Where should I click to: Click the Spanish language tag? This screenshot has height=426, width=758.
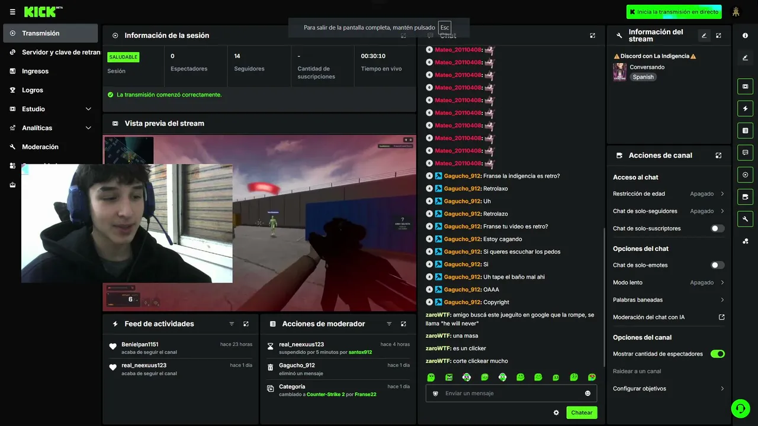pyautogui.click(x=643, y=77)
